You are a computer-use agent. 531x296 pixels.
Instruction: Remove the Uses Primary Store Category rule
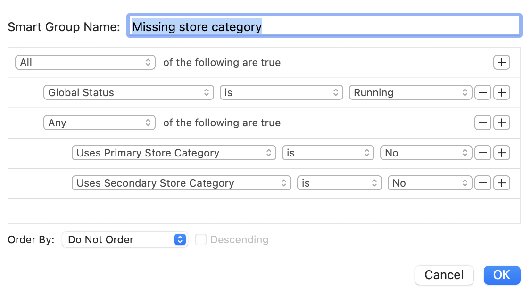tap(482, 153)
